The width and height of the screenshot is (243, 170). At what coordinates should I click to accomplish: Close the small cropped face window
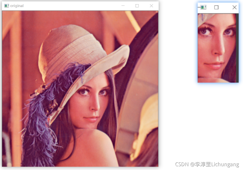235,7
